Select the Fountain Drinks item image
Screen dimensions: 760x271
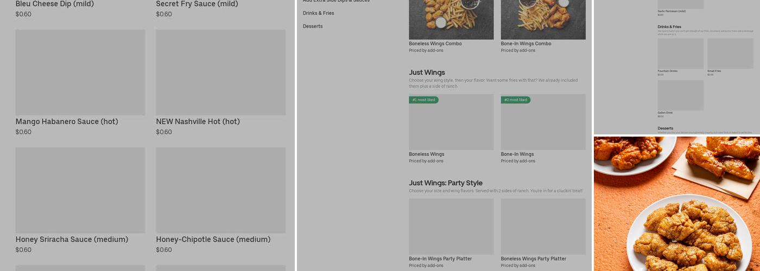tap(680, 54)
